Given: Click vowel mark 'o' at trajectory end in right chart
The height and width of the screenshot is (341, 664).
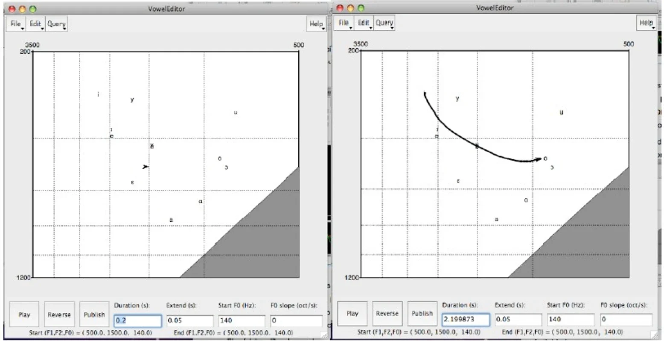Looking at the screenshot, I should (545, 159).
